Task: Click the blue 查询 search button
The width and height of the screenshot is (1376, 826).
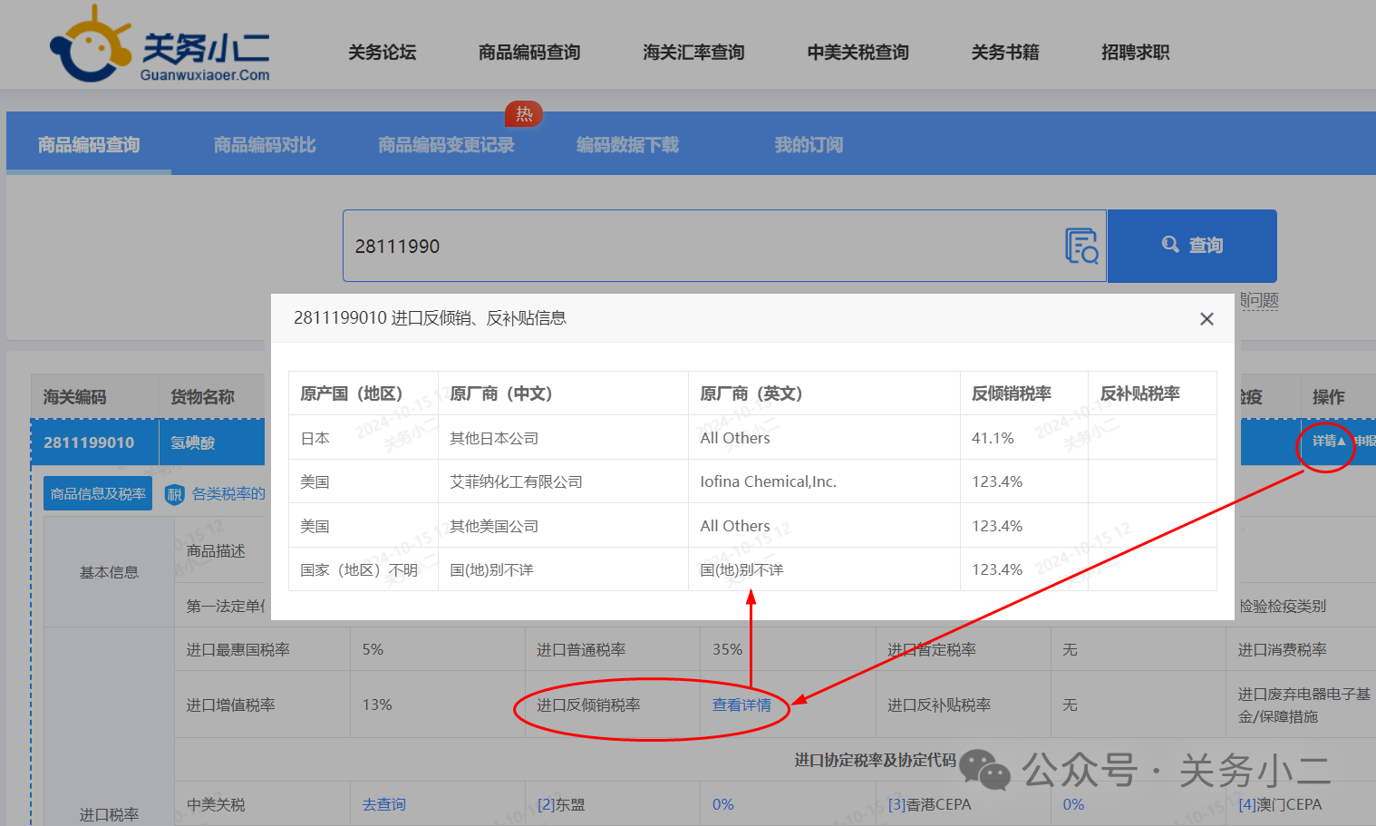Action: [x=1192, y=246]
